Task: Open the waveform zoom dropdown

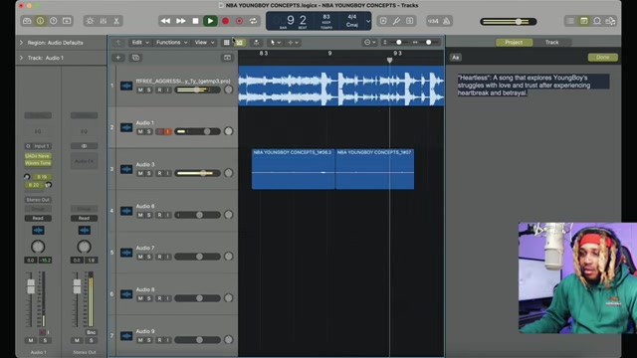Action: click(369, 42)
